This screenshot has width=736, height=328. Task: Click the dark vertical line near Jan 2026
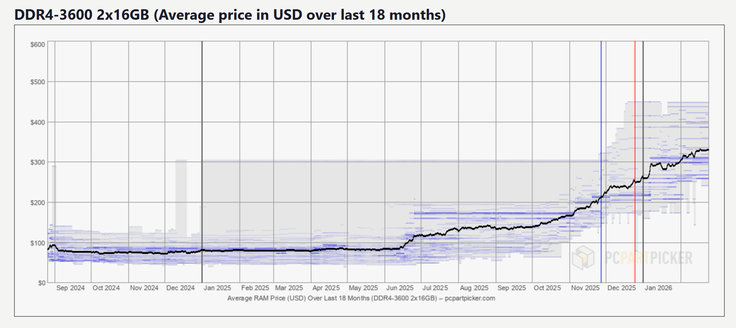click(x=643, y=121)
